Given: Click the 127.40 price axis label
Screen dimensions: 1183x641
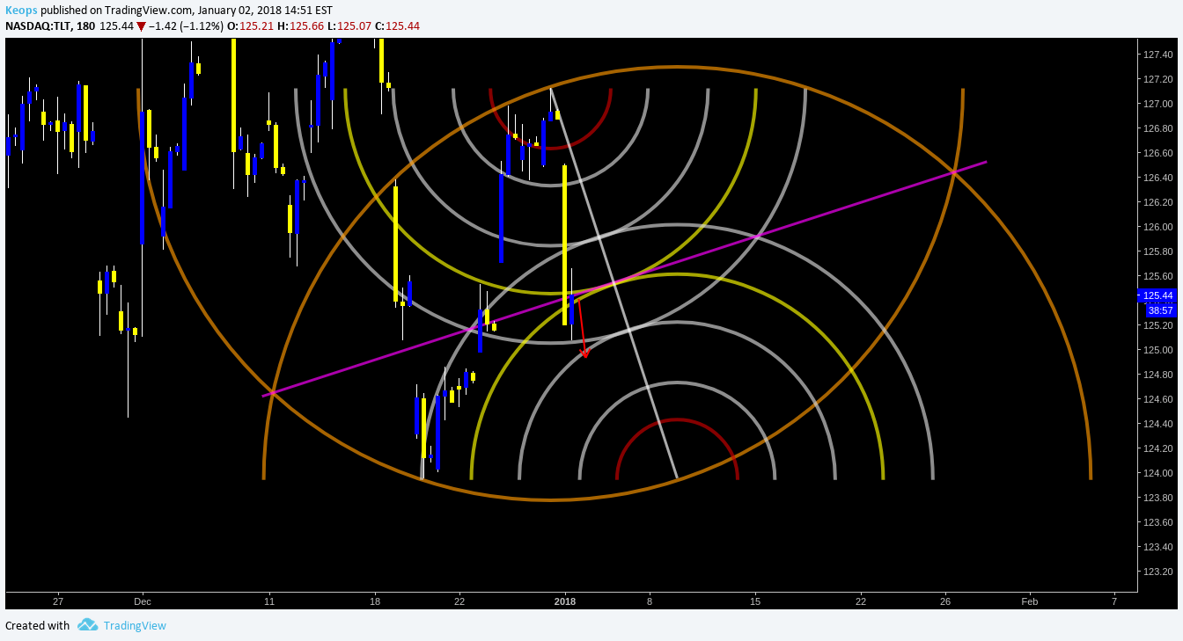Looking at the screenshot, I should pos(1158,55).
